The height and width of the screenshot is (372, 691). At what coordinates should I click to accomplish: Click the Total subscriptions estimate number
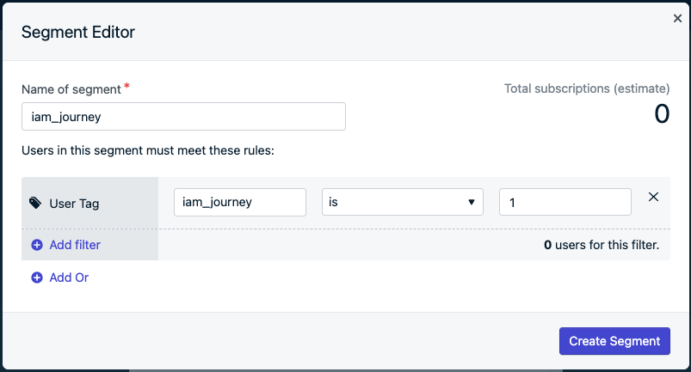click(x=662, y=114)
